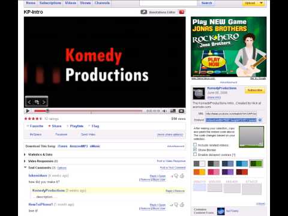Expand (more info) under KomedyProductions
This screenshot has width=288, height=216.
tap(214, 97)
